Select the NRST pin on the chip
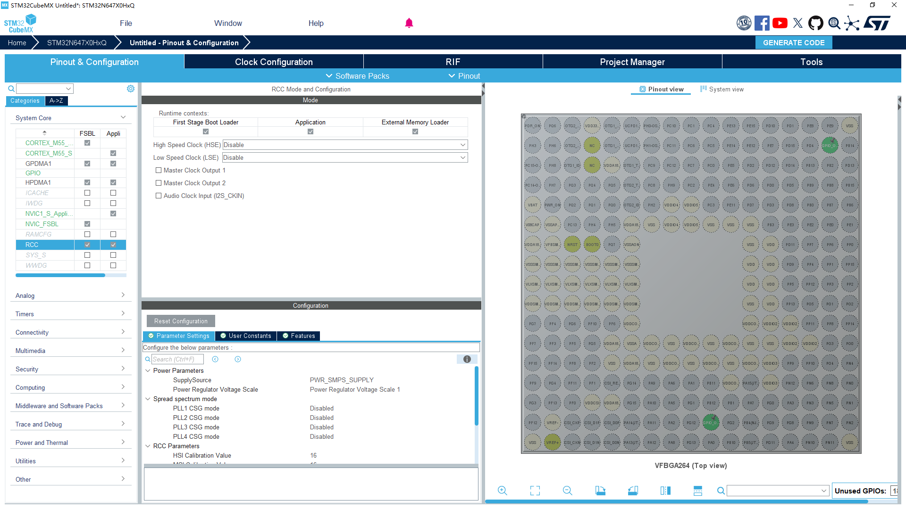This screenshot has height=509, width=906. tap(572, 245)
